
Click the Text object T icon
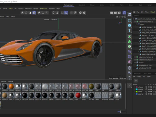130,31
